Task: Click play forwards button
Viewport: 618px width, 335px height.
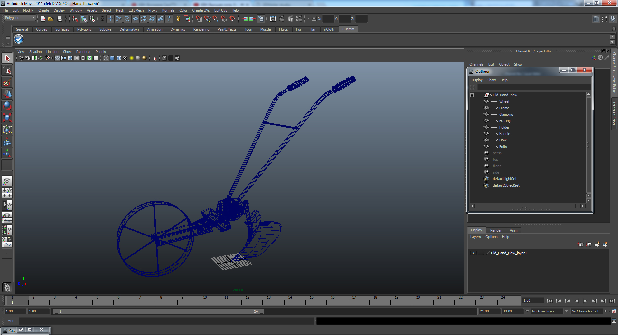Action: tap(585, 301)
